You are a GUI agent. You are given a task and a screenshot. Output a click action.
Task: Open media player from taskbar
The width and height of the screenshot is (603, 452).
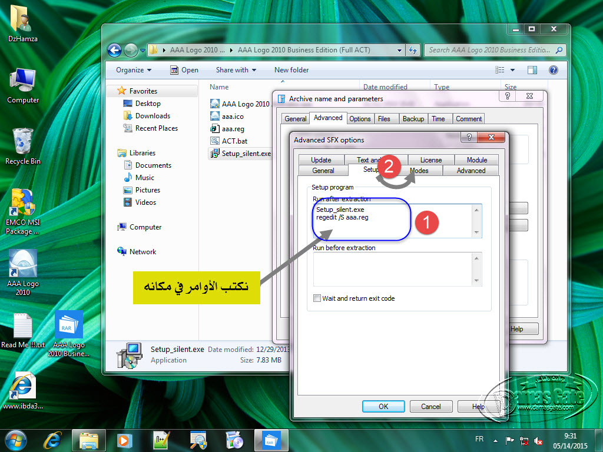click(124, 440)
